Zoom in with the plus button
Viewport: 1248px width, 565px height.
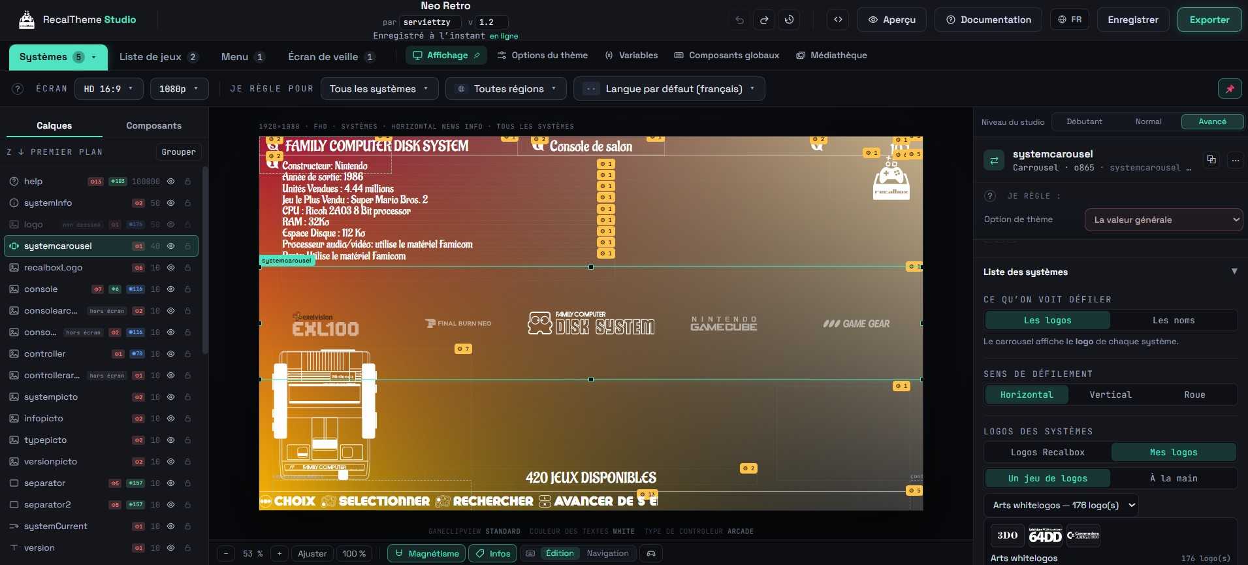point(280,553)
